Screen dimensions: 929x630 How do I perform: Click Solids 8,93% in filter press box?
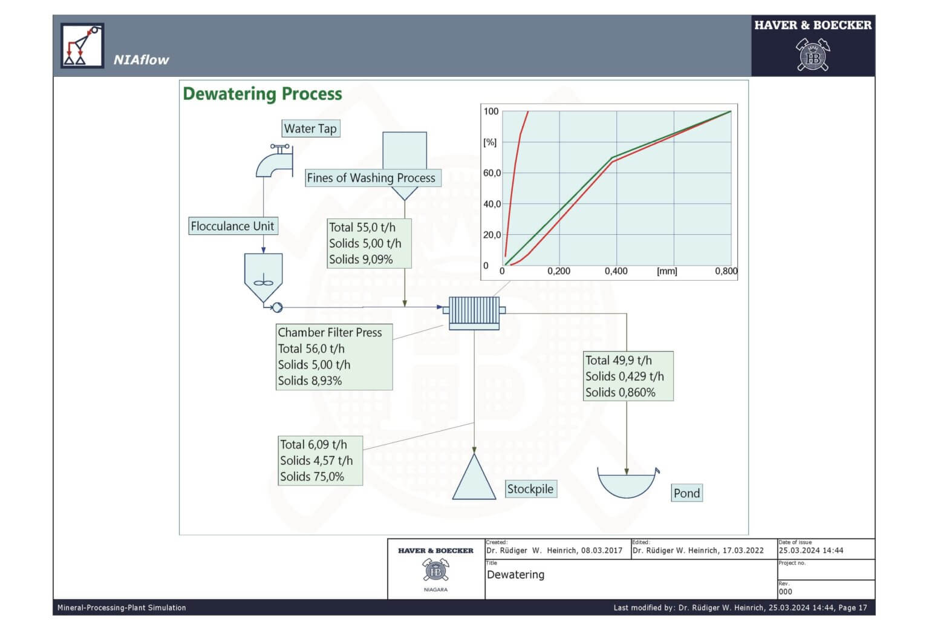[x=310, y=381]
